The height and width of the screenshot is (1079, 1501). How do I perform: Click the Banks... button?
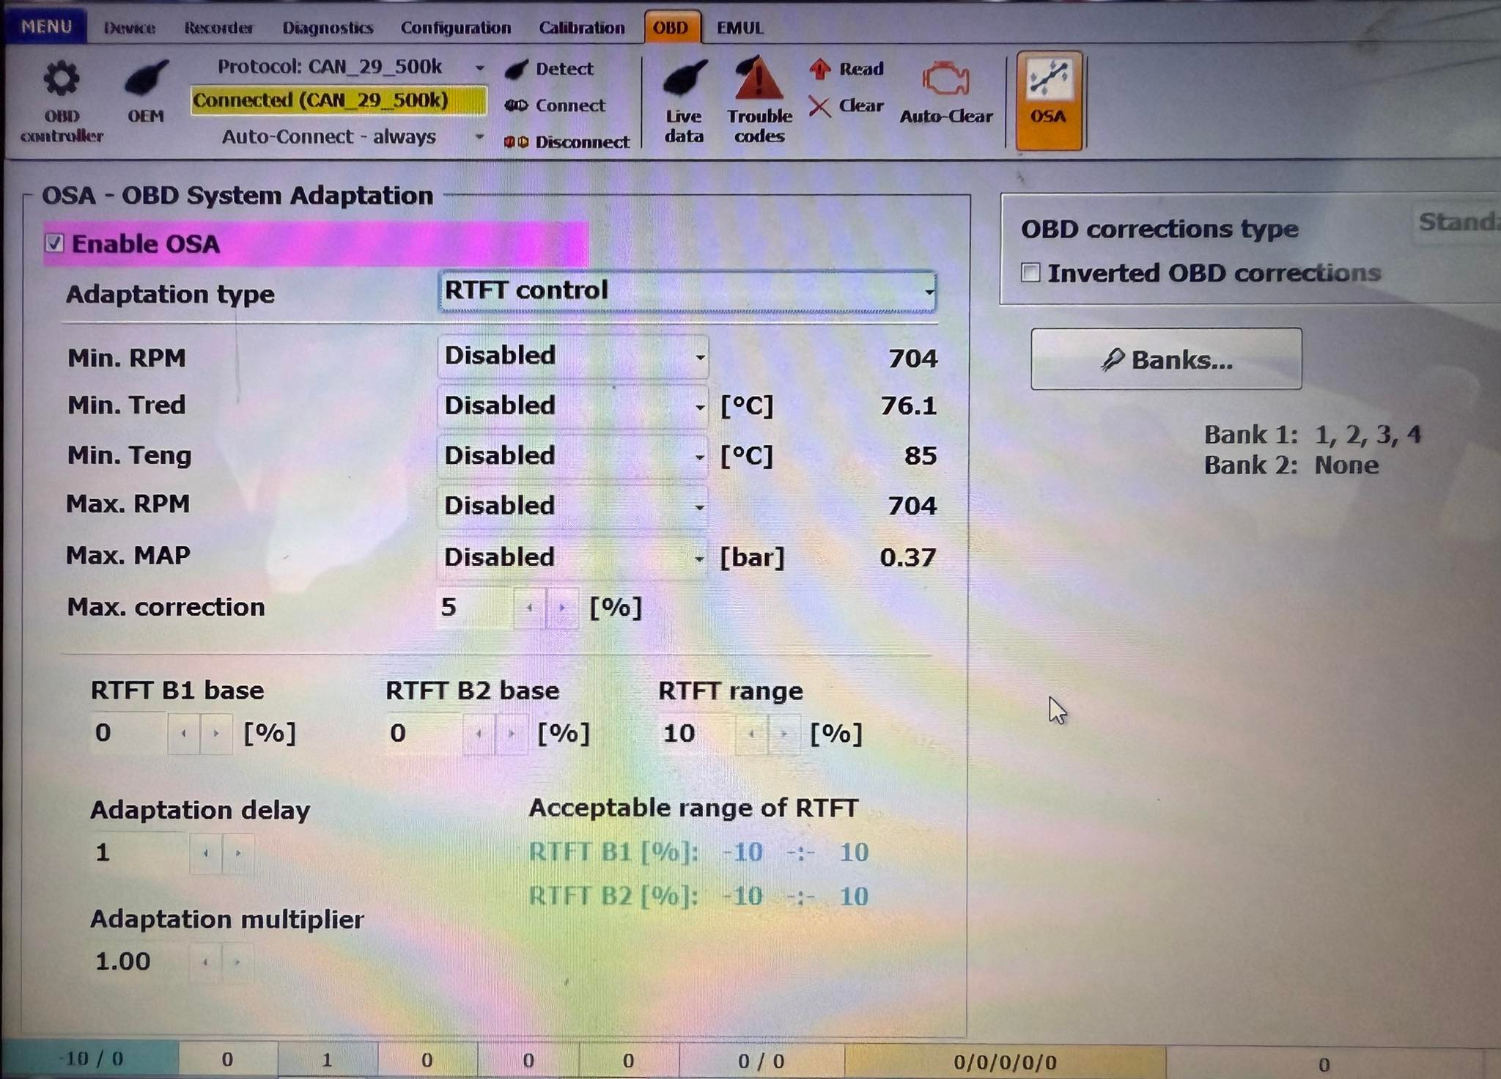(1166, 359)
